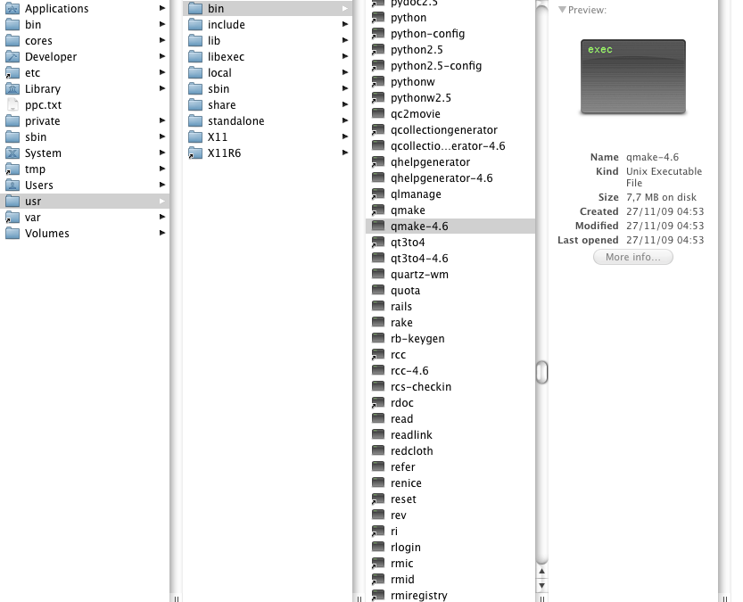Select the rake entry
Viewport: 743px width, 602px height.
(x=401, y=323)
